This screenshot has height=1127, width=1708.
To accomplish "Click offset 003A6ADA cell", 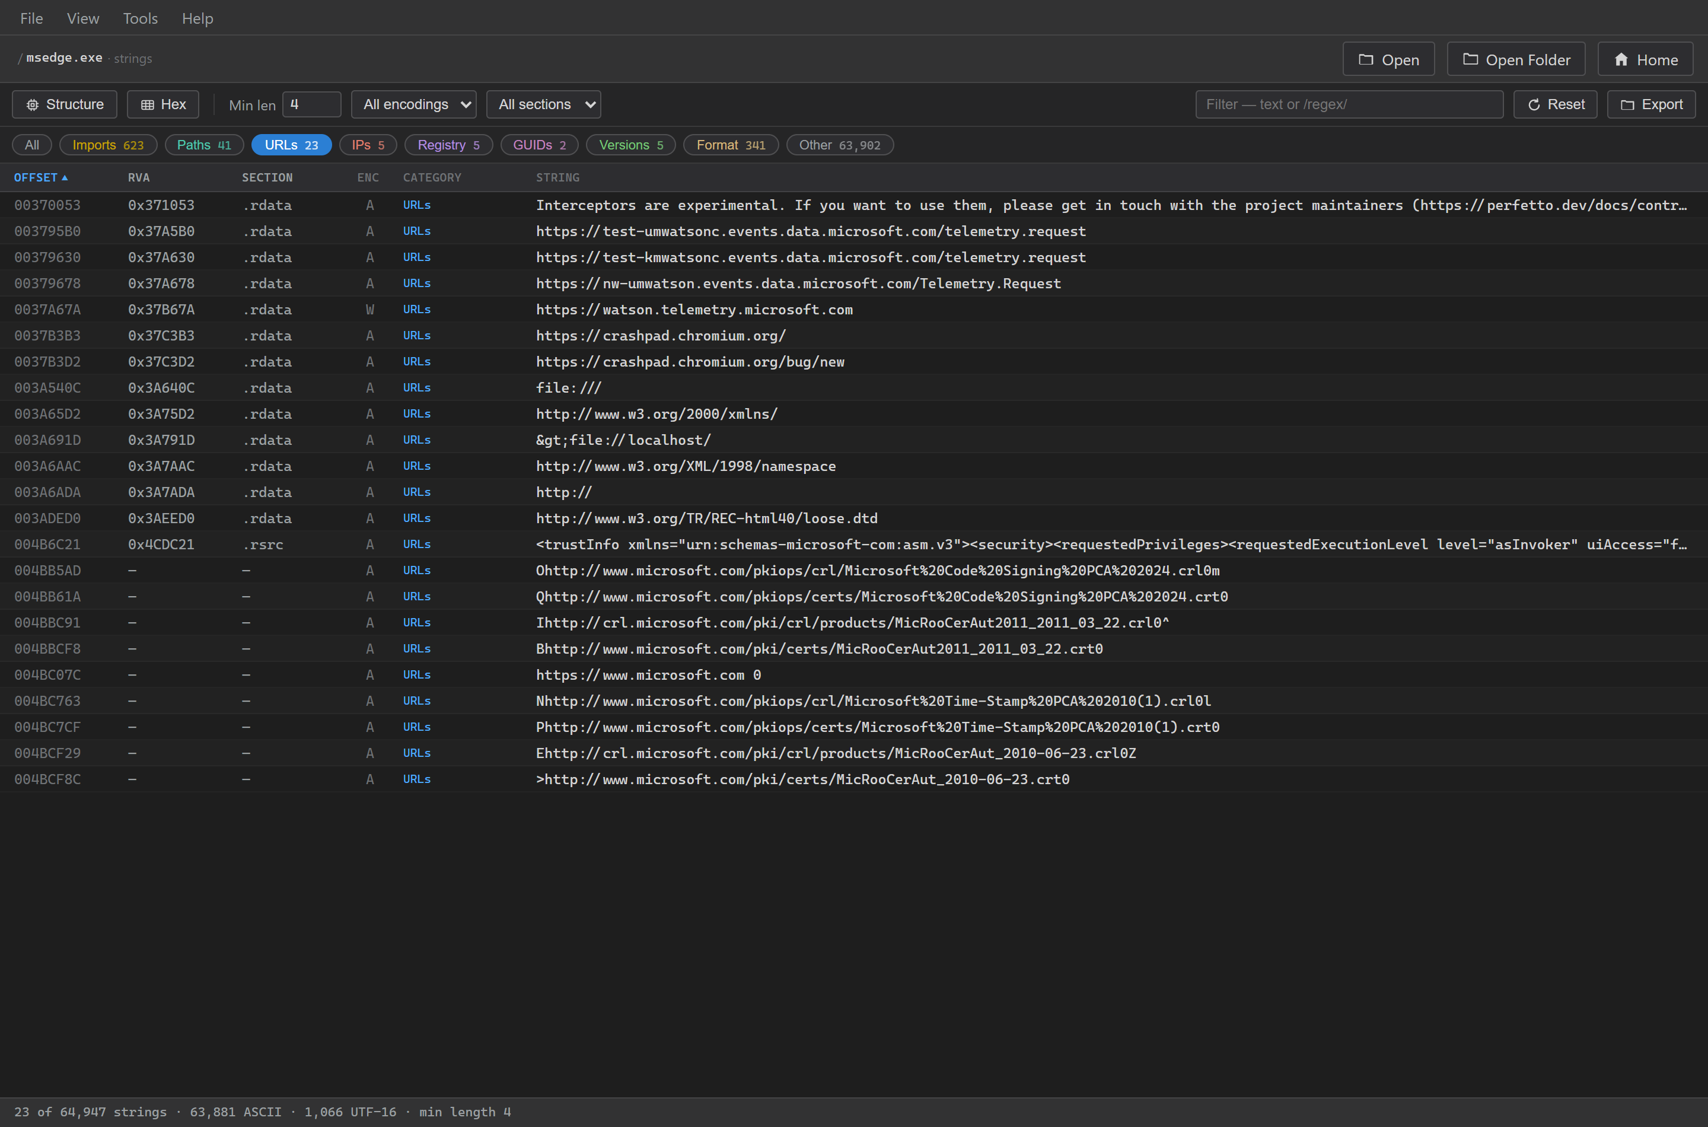I will [x=47, y=492].
